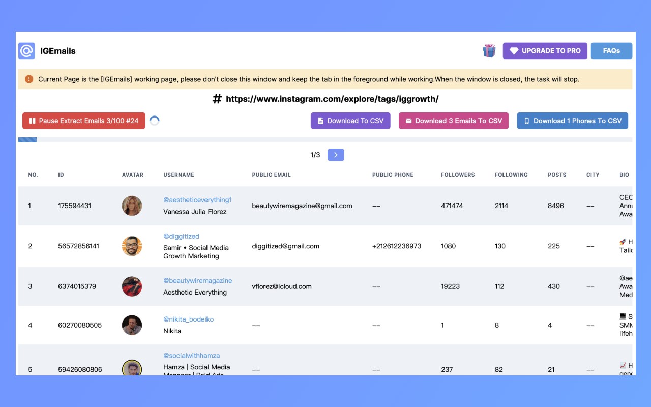The image size is (651, 407).
Task: Click phone number +212612236973
Action: tap(397, 246)
